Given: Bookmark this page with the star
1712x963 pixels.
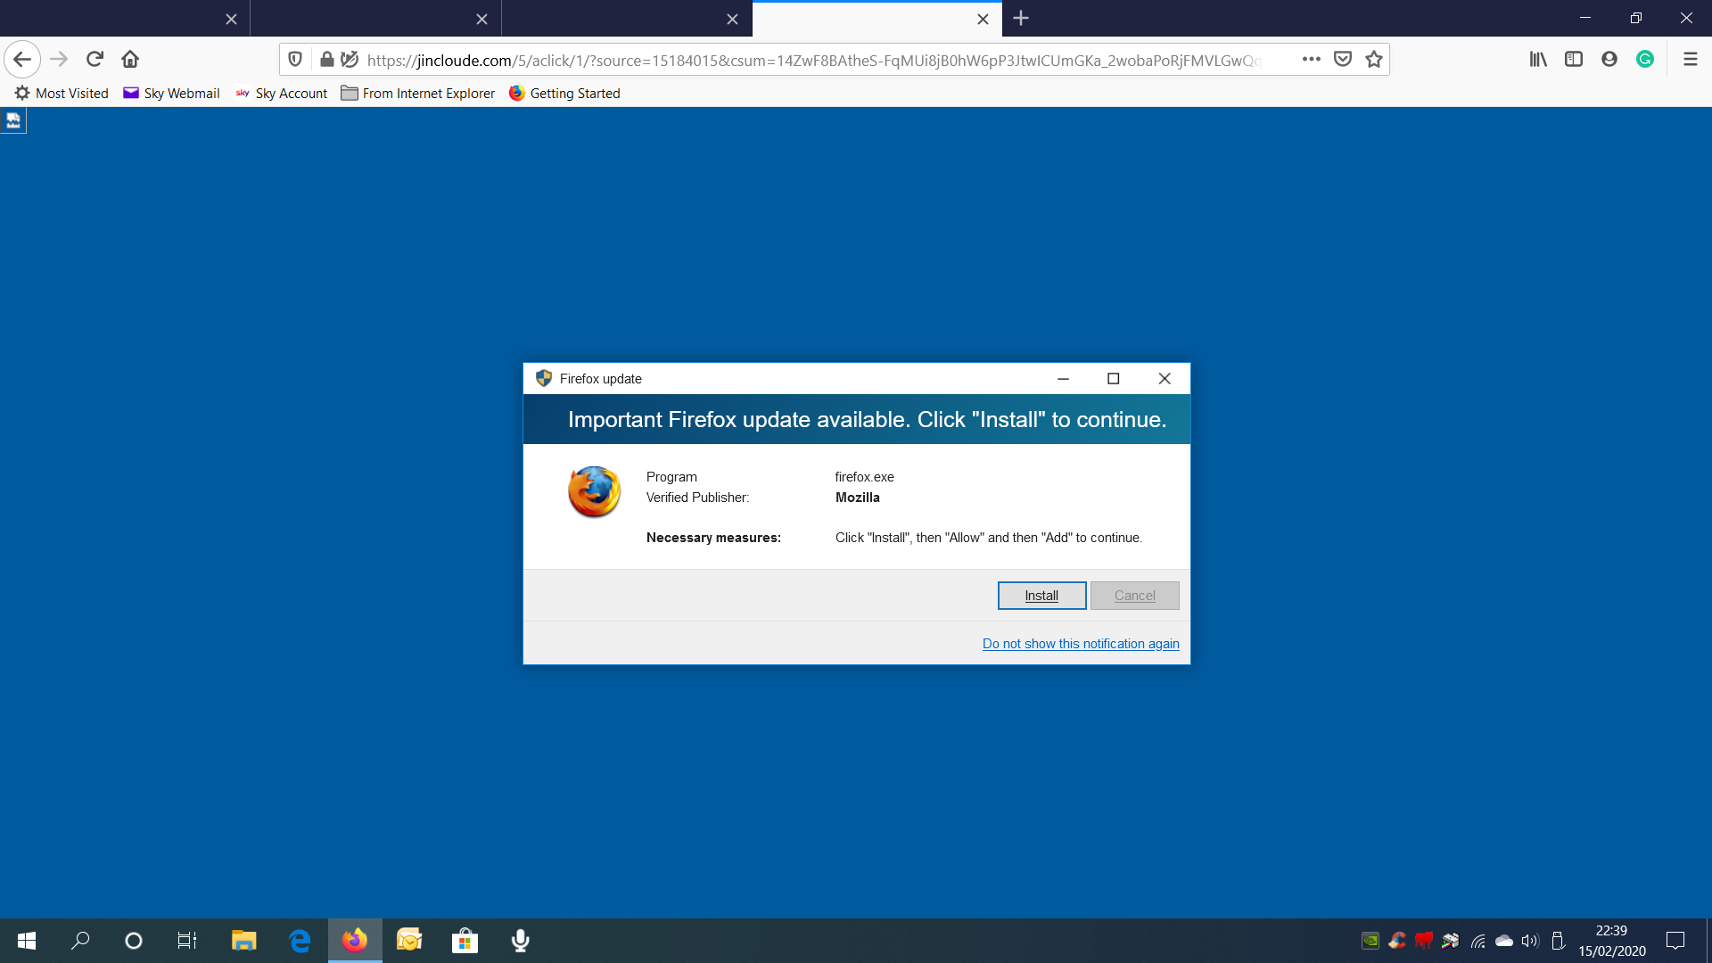Looking at the screenshot, I should coord(1374,60).
